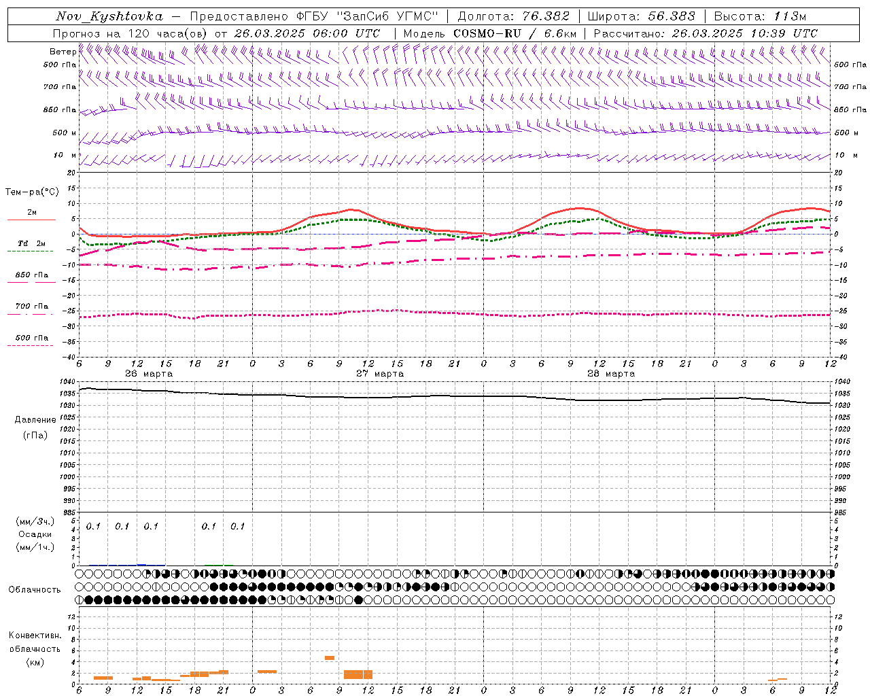Image resolution: width=870 pixels, height=696 pixels.
Task: Click the Облачность cloud cover row label
Action: pos(35,590)
